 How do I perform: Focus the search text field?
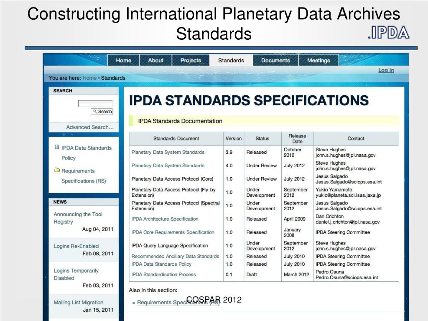tap(95, 104)
